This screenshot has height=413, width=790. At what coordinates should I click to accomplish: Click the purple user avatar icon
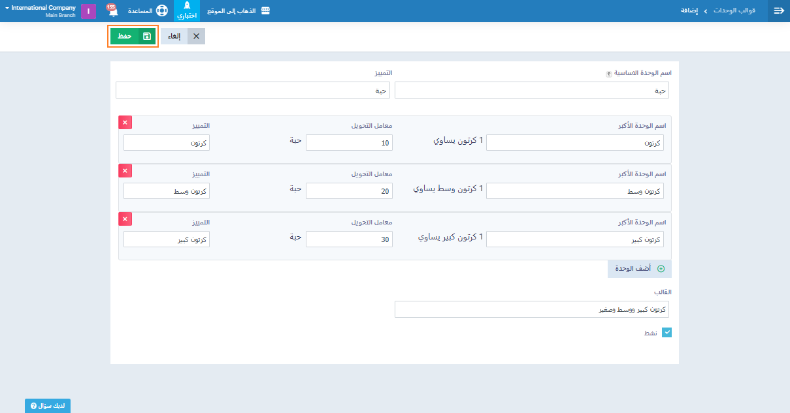(89, 11)
